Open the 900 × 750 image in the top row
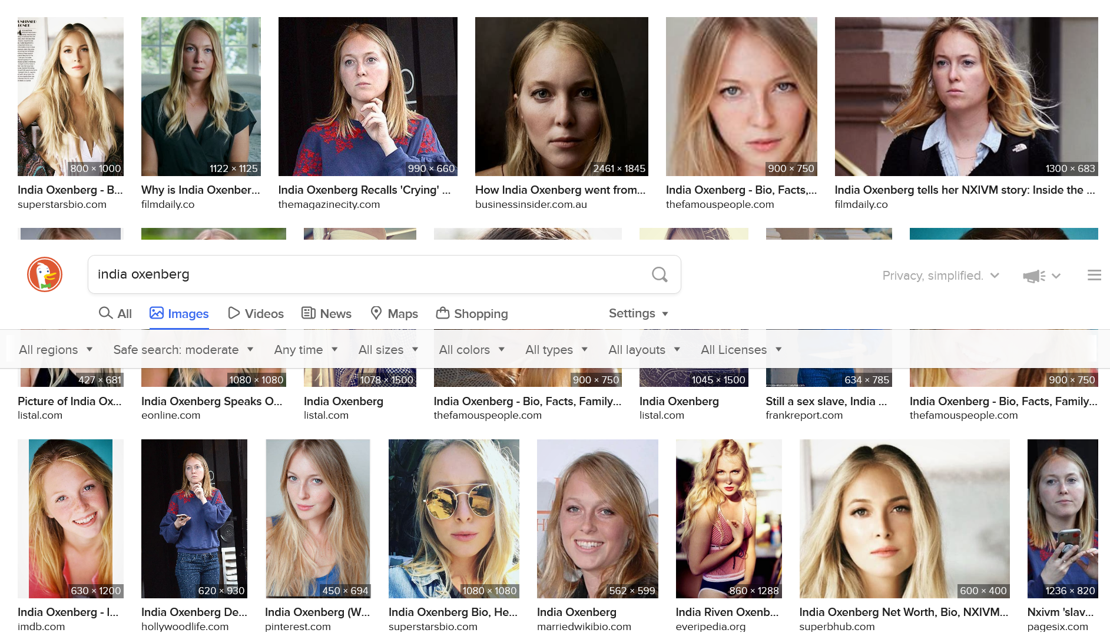The image size is (1110, 636). pyautogui.click(x=741, y=97)
